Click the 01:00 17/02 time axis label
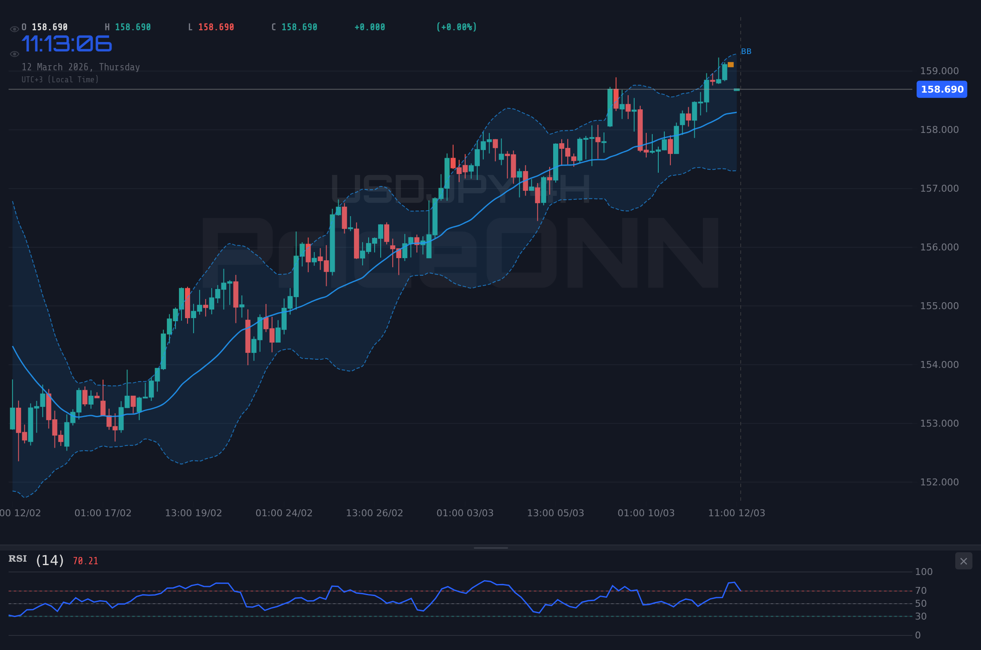The width and height of the screenshot is (981, 650). click(103, 513)
